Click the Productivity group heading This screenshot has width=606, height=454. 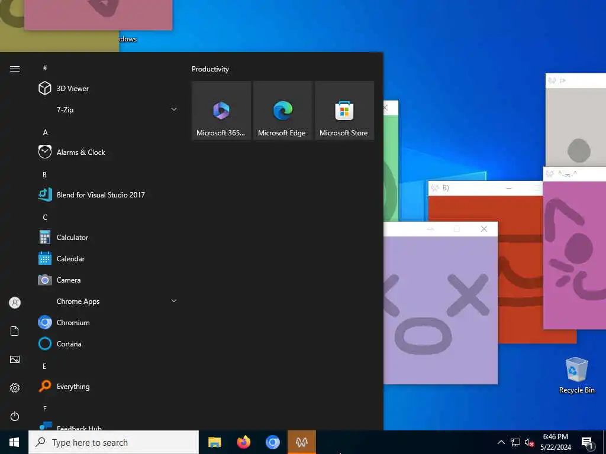[210, 69]
